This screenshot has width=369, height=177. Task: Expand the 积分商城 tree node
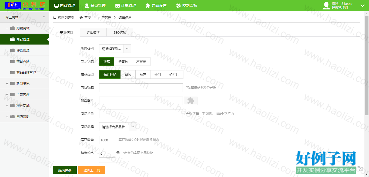click(7, 105)
